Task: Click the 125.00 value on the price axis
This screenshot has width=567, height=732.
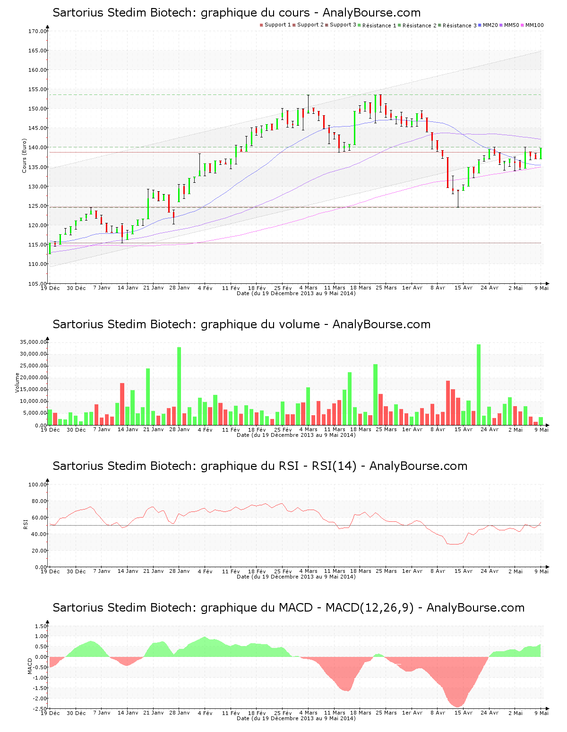Action: pos(37,206)
